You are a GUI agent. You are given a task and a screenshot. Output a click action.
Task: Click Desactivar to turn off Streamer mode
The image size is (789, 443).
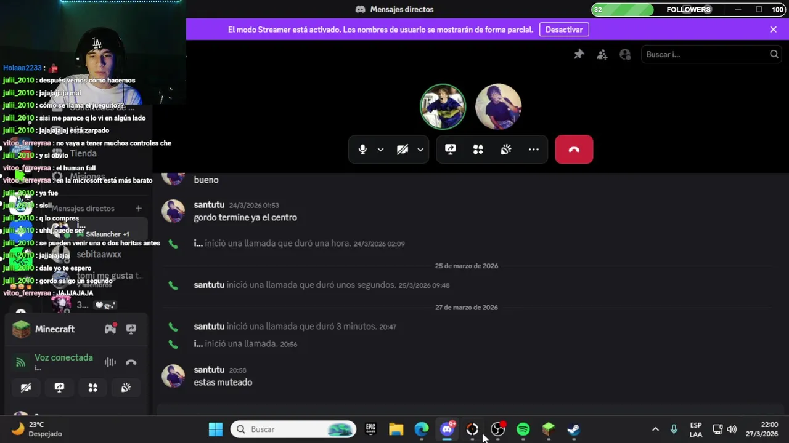(x=564, y=30)
